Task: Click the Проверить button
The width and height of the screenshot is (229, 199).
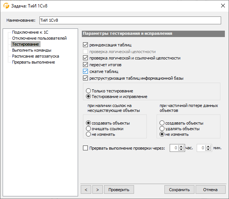Action: [x=119, y=190]
